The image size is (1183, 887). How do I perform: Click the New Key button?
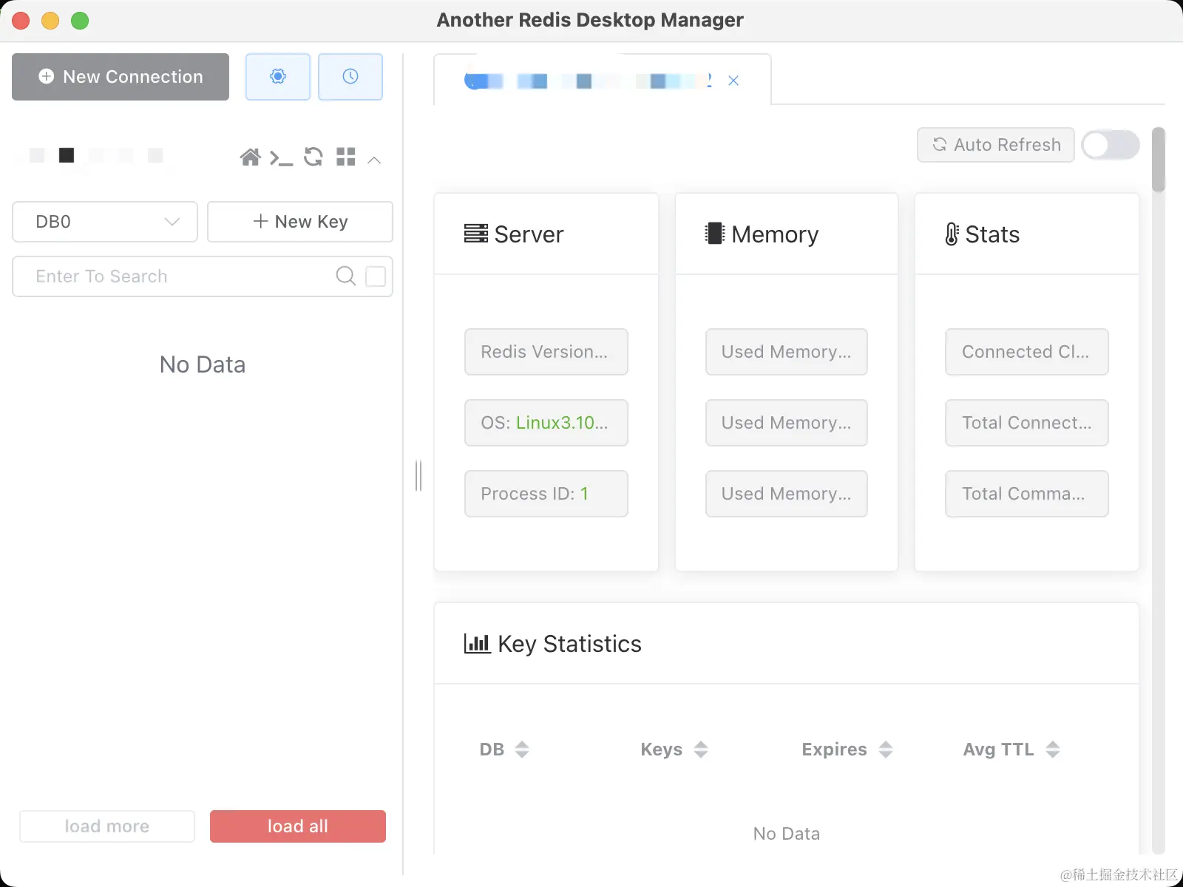(x=300, y=222)
